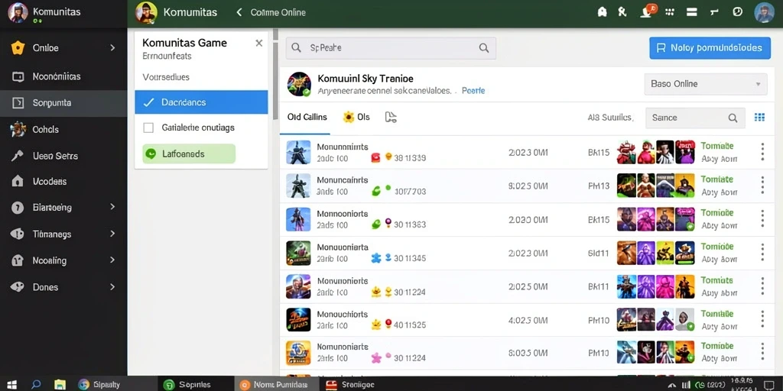Toggle the checked Dacridancs option
The height and width of the screenshot is (391, 783).
coord(201,102)
